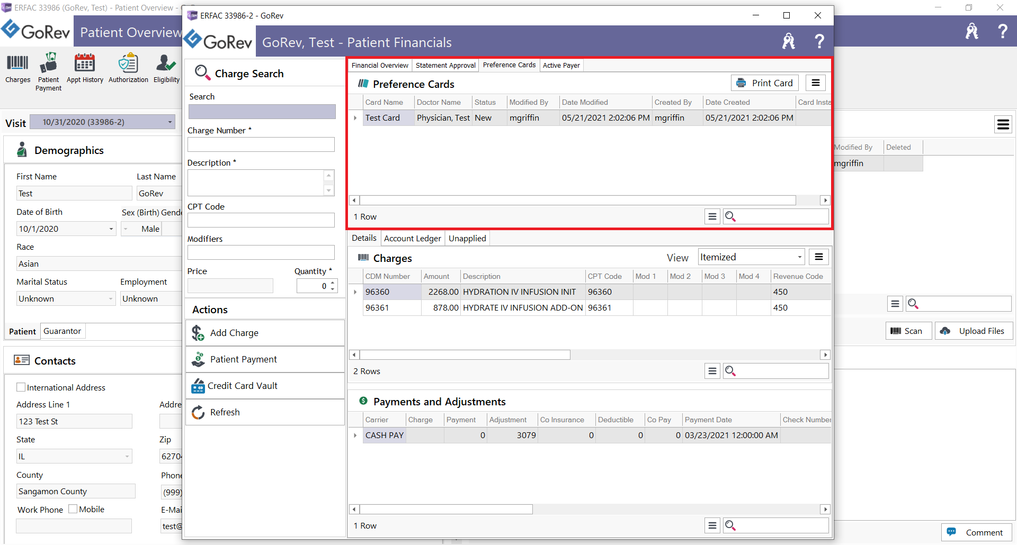Image resolution: width=1017 pixels, height=545 pixels.
Task: Open Charges in Patient Overview toolbar
Action: [x=17, y=69]
